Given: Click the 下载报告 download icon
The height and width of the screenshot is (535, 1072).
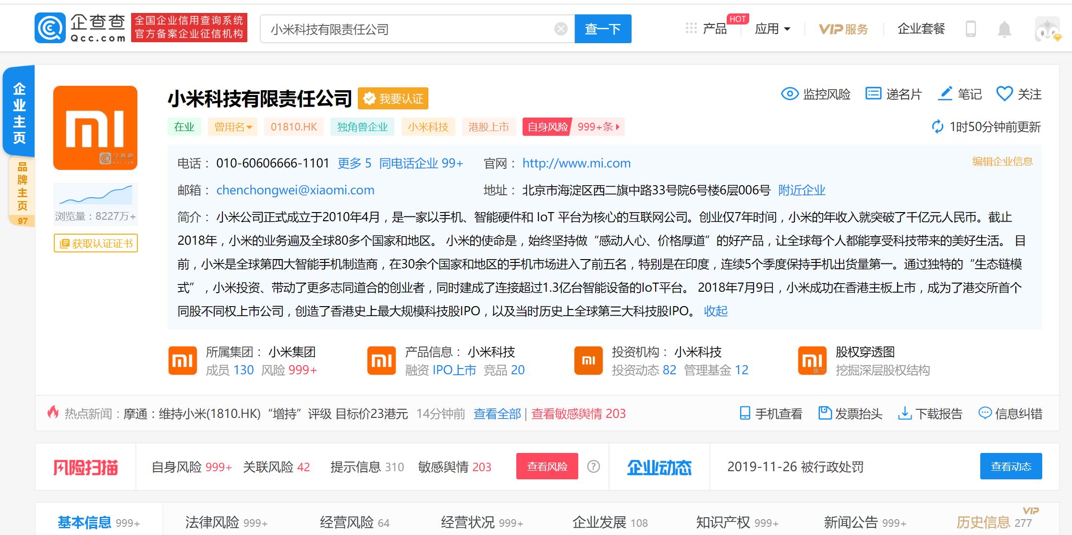Looking at the screenshot, I should tap(904, 413).
